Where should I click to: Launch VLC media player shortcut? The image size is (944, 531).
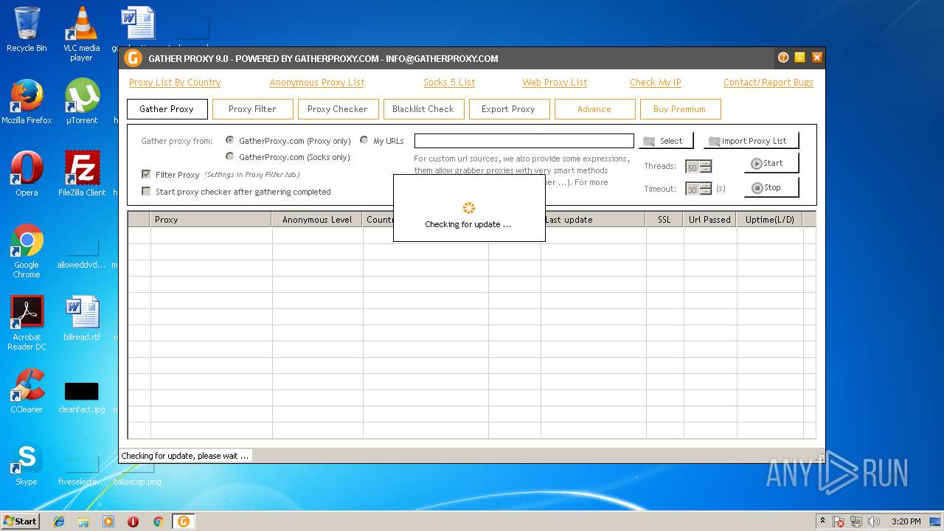tap(81, 33)
